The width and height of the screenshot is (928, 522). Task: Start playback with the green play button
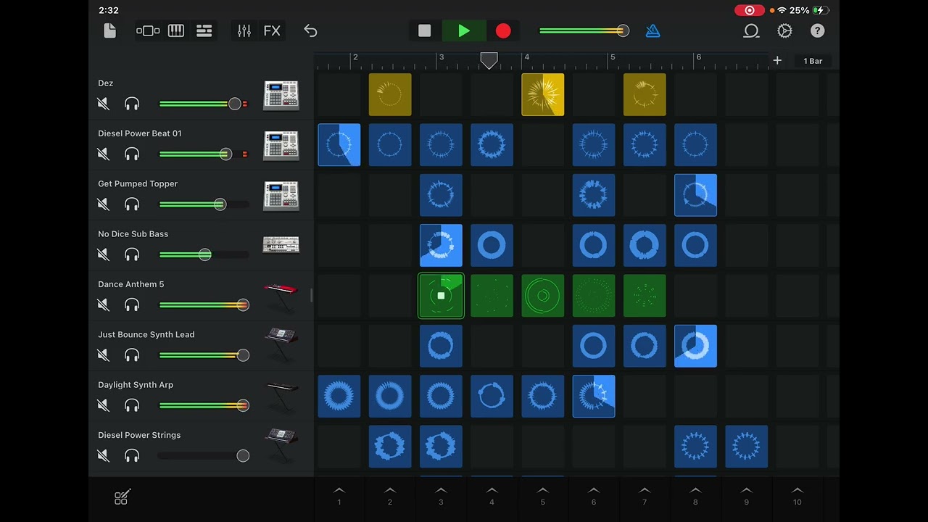pos(464,30)
